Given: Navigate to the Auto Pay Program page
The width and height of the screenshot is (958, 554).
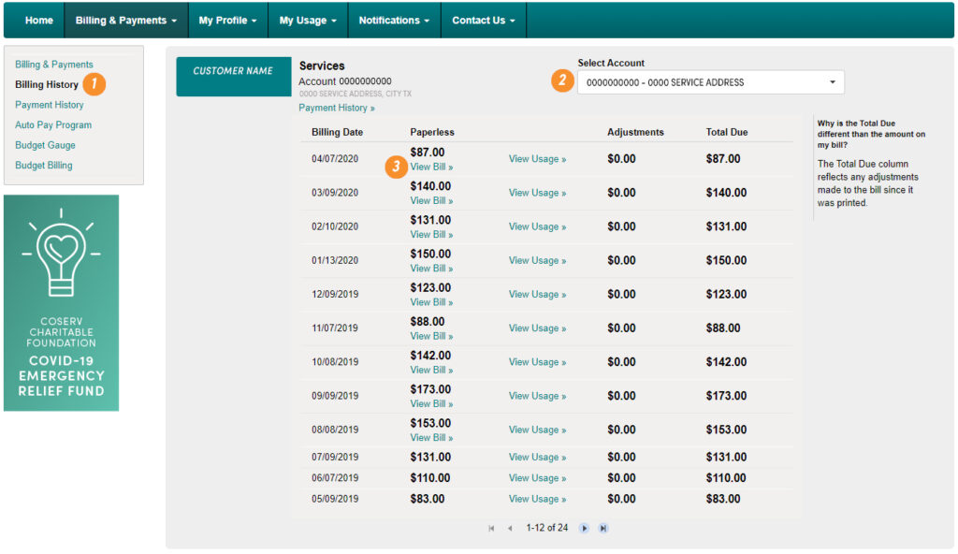Looking at the screenshot, I should 53,124.
